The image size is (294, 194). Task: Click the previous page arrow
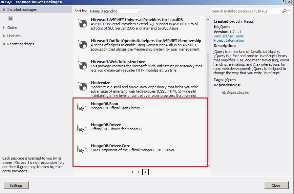(x=132, y=172)
